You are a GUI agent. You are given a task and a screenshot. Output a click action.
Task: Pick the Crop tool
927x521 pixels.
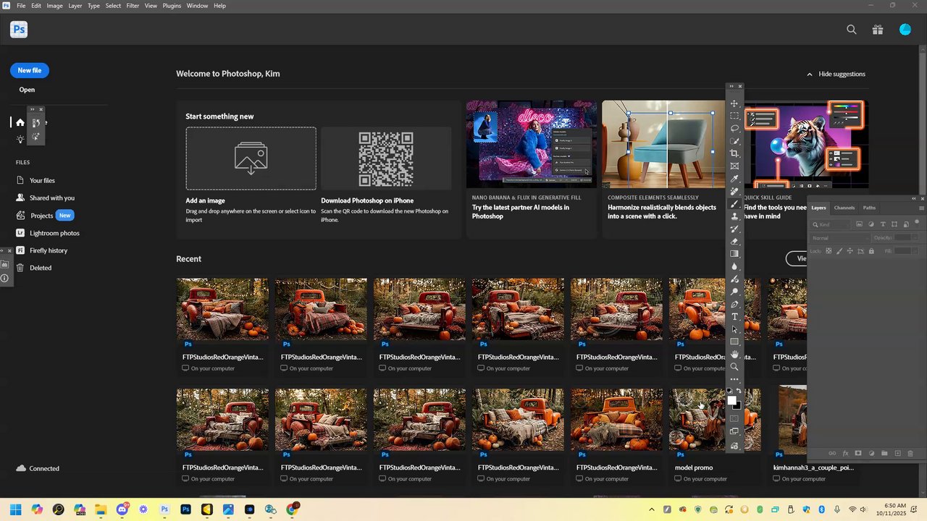[734, 153]
